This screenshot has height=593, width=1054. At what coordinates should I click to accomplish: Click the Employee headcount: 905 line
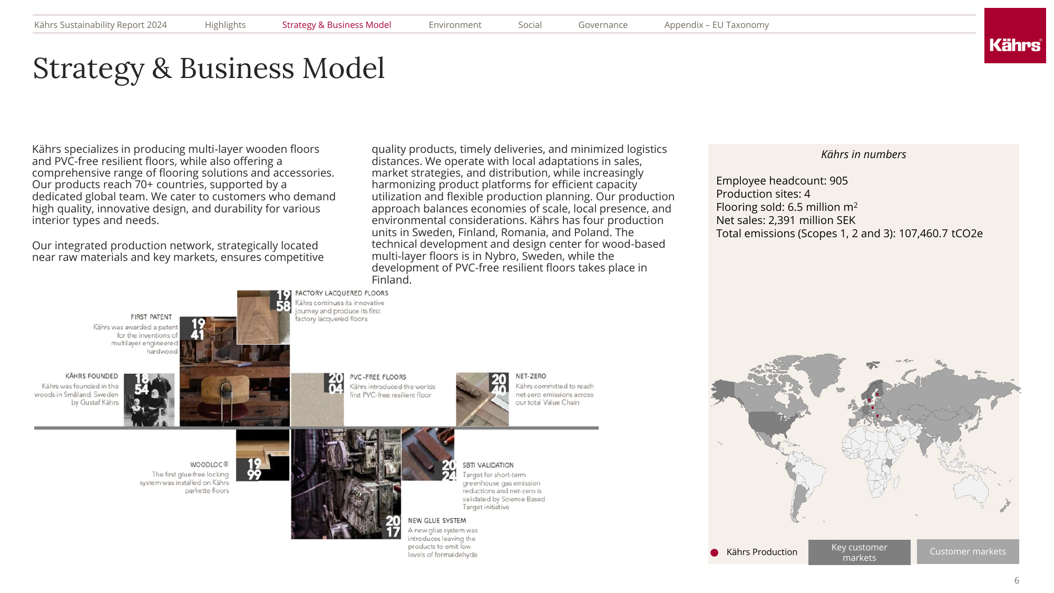(x=782, y=181)
